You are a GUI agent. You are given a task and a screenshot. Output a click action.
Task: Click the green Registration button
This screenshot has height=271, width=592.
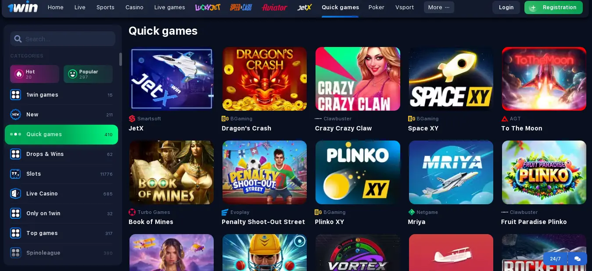pyautogui.click(x=553, y=7)
